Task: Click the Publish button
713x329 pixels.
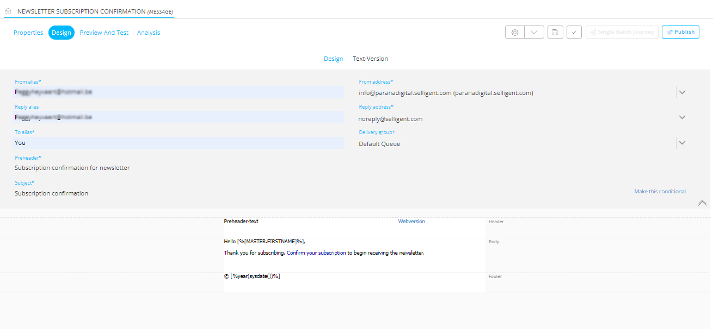Action: [x=680, y=32]
